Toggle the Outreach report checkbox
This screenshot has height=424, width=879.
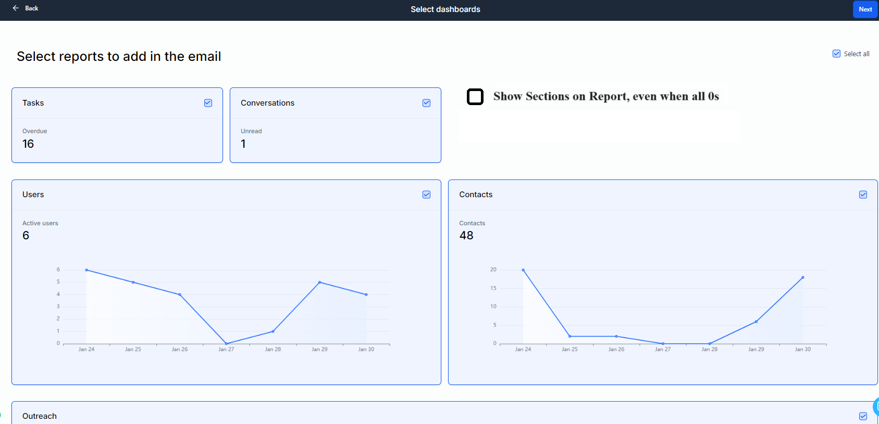(x=863, y=416)
